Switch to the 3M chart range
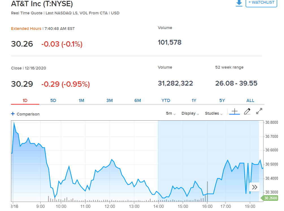 (x=110, y=101)
